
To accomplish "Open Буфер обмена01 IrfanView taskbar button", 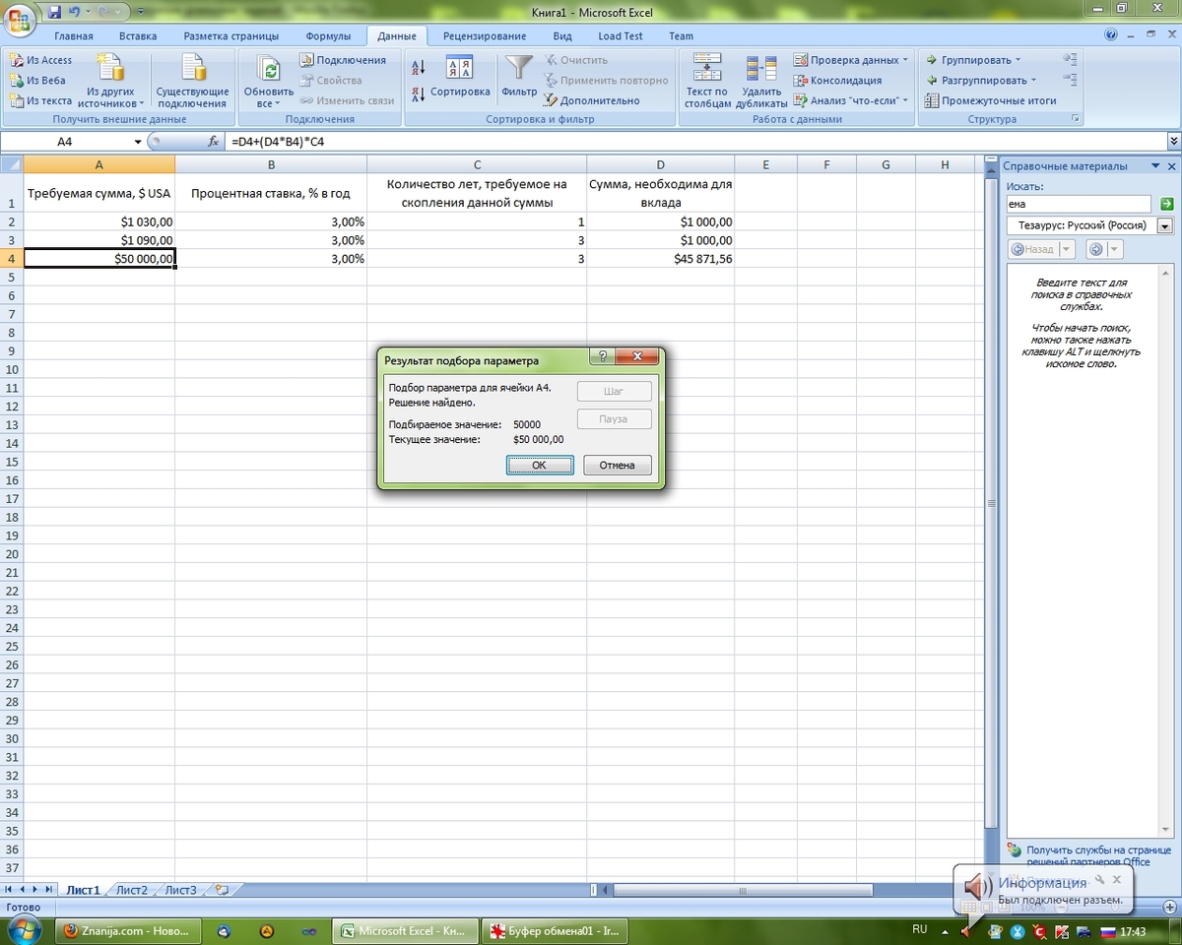I will tap(557, 930).
